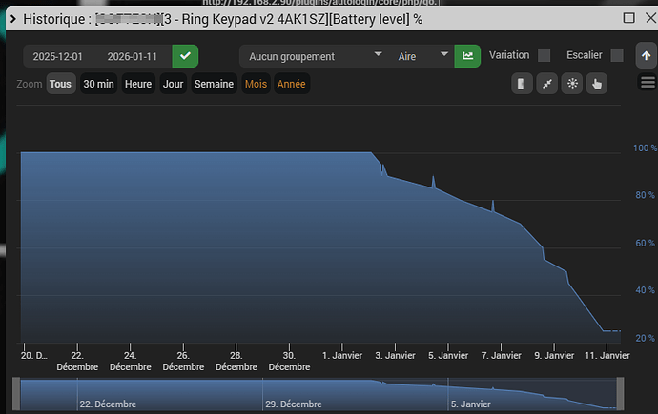Image resolution: width=658 pixels, height=414 pixels.
Task: Click the compress arrows icon button
Action: pos(546,84)
